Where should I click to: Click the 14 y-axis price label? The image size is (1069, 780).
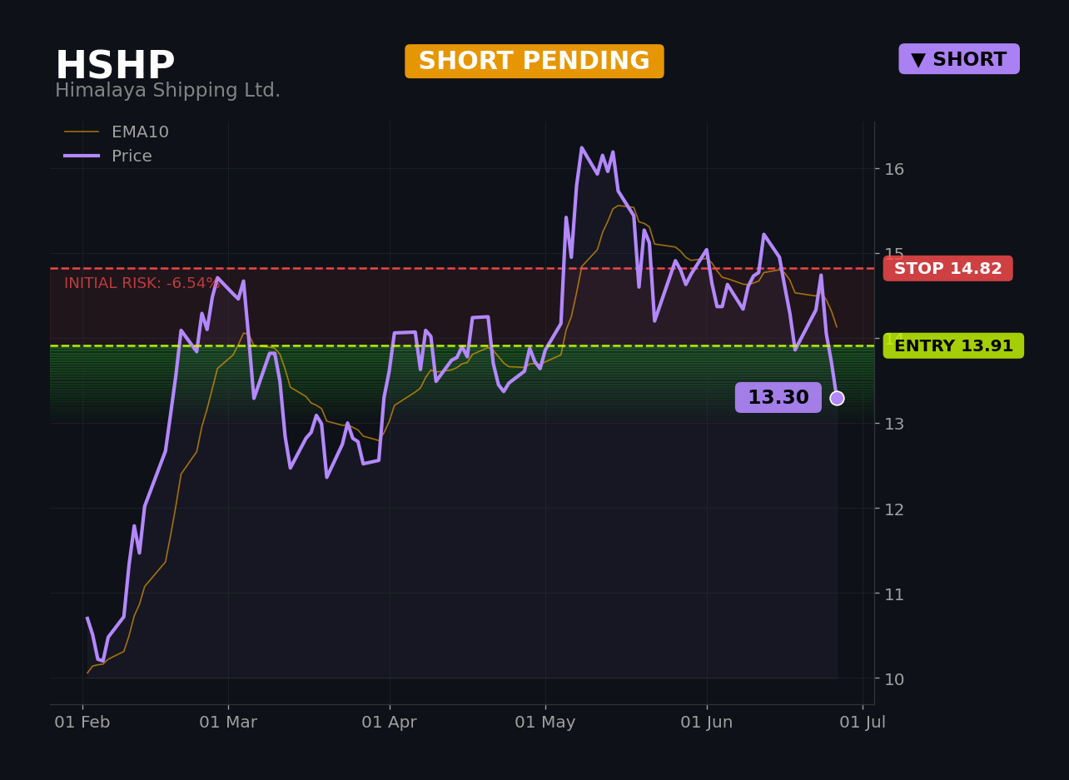pyautogui.click(x=894, y=339)
